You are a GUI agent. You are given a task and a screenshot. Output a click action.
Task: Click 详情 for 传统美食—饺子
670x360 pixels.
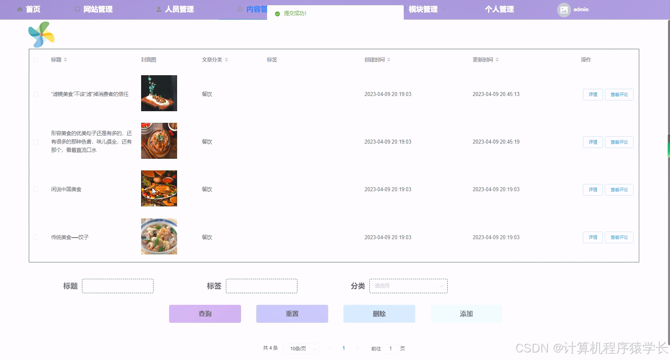[x=593, y=237]
